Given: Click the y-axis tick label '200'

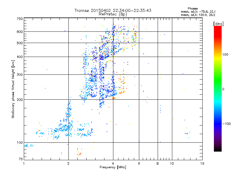Looking at the screenshot, I should coord(20,100).
